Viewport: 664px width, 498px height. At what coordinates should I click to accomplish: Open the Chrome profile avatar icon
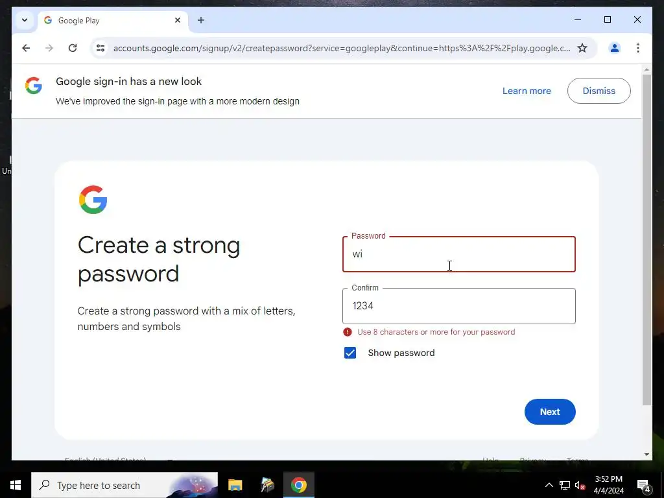click(x=615, y=48)
